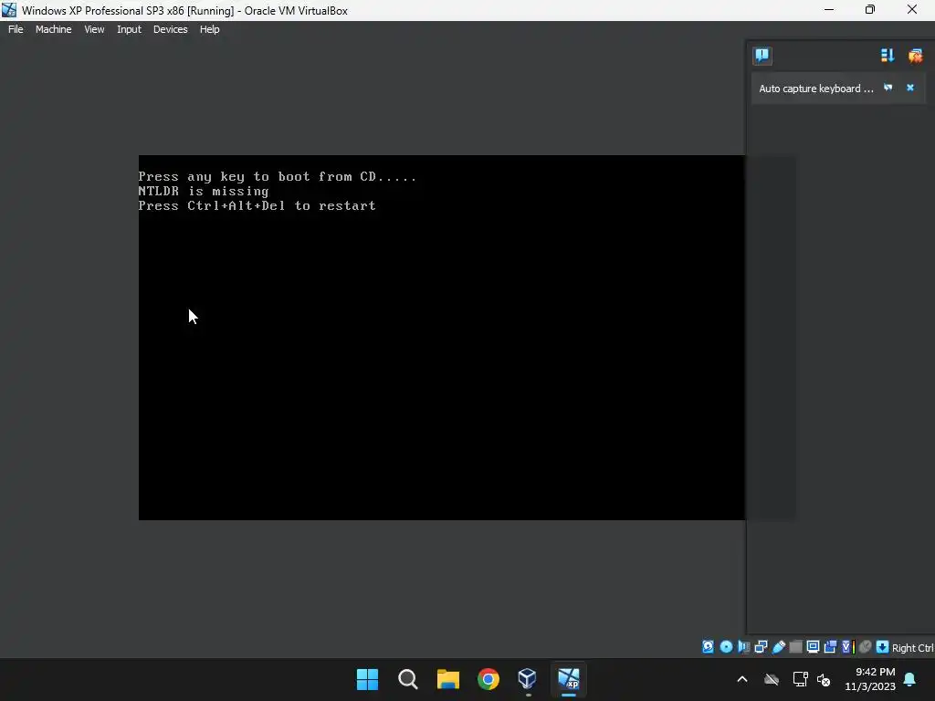This screenshot has width=935, height=701.
Task: Open the Windows Start menu
Action: 367,679
